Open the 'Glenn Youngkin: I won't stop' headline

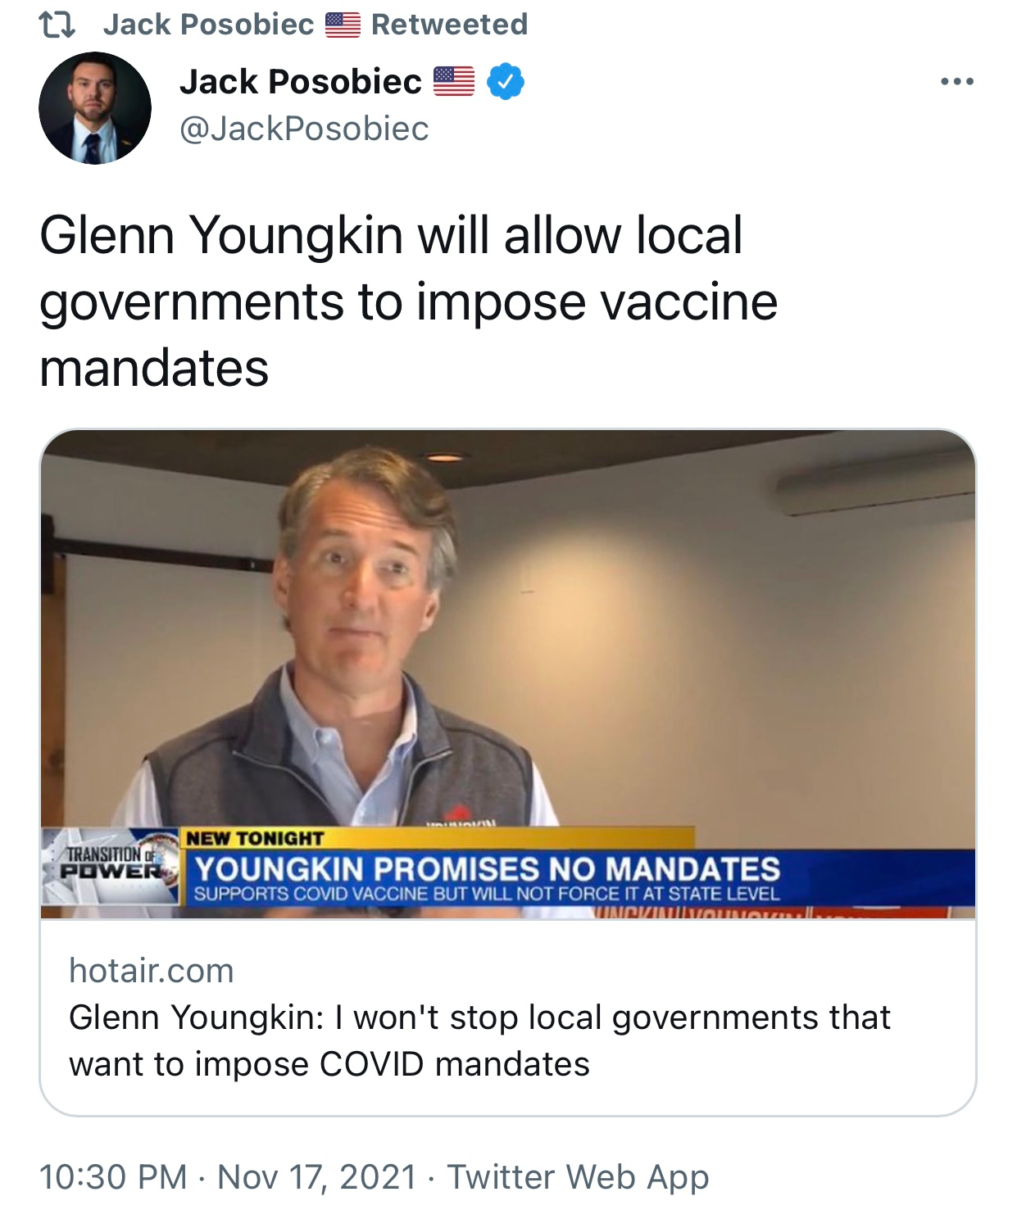tap(479, 1040)
